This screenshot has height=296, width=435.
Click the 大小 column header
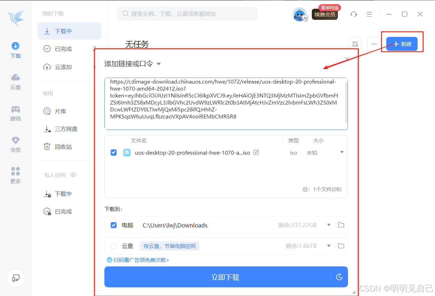point(318,141)
